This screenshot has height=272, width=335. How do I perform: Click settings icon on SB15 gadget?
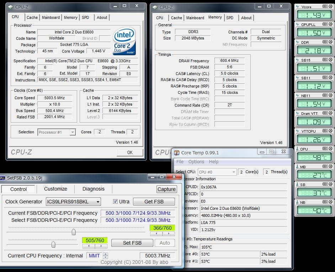[325, 60]
